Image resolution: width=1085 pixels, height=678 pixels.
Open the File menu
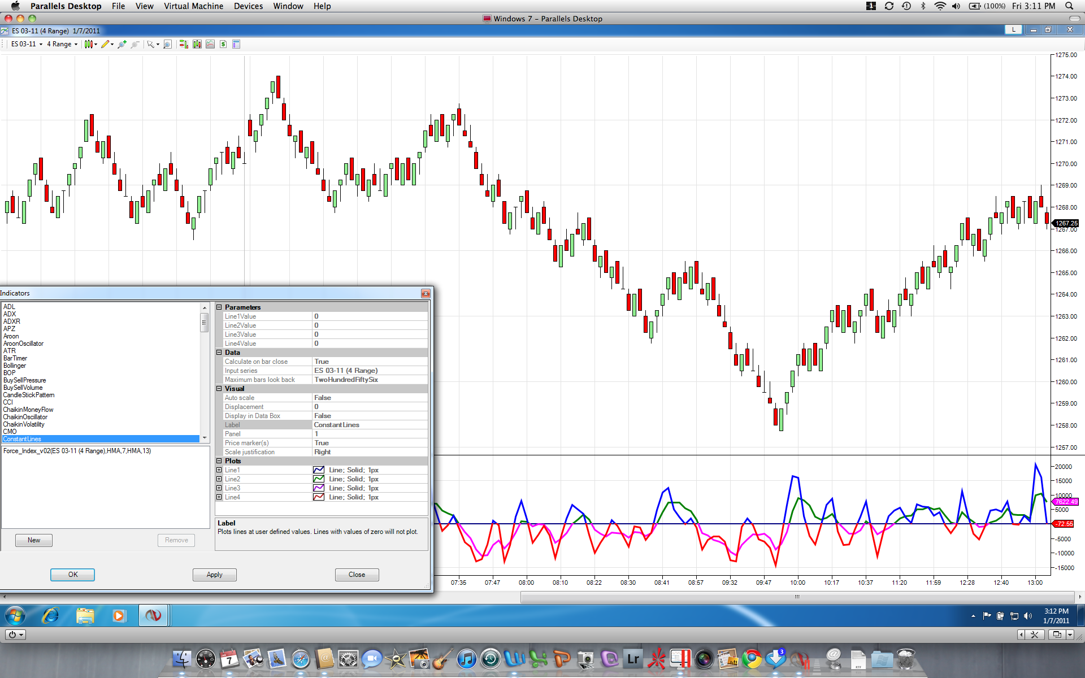click(118, 6)
